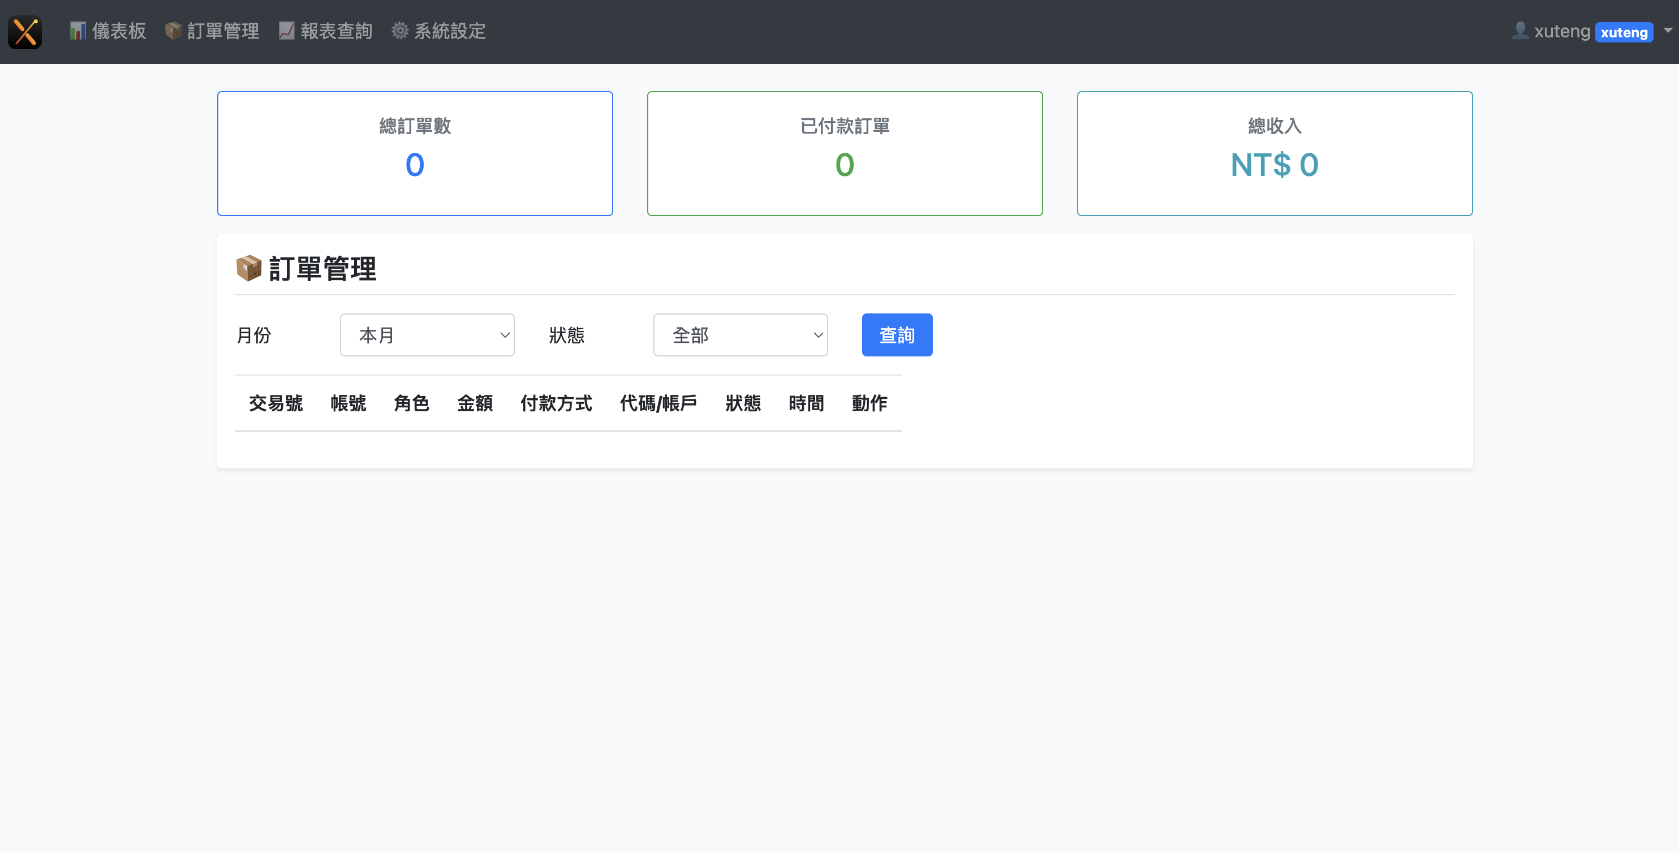
Task: Navigate to 報表查詢 in the top bar
Action: pos(337,31)
